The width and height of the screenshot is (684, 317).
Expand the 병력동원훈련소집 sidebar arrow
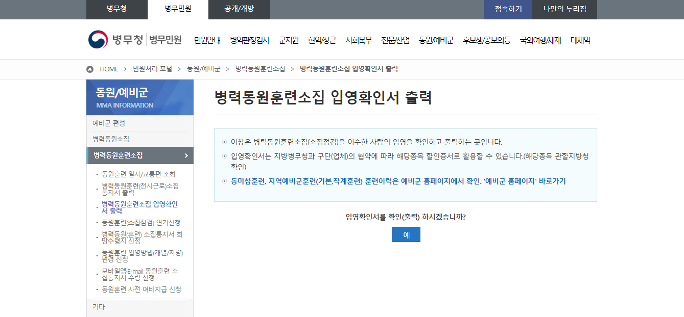[x=187, y=155]
